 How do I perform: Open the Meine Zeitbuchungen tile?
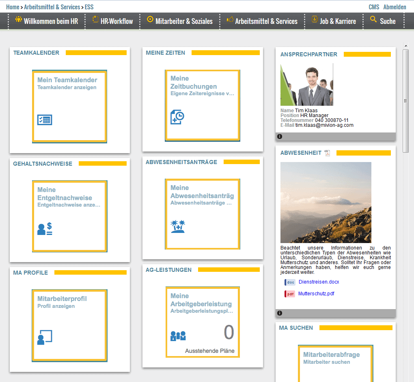pos(202,105)
